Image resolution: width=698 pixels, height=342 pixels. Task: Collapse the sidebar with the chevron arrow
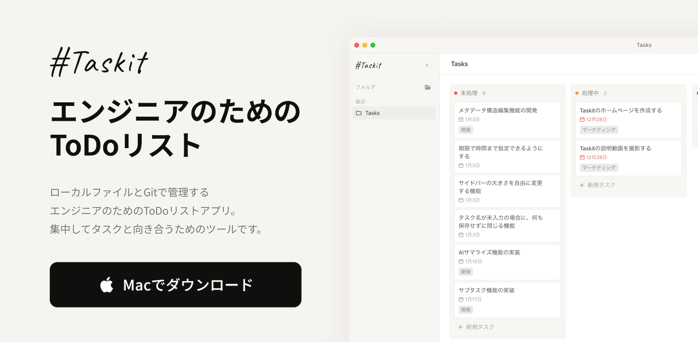pyautogui.click(x=427, y=65)
